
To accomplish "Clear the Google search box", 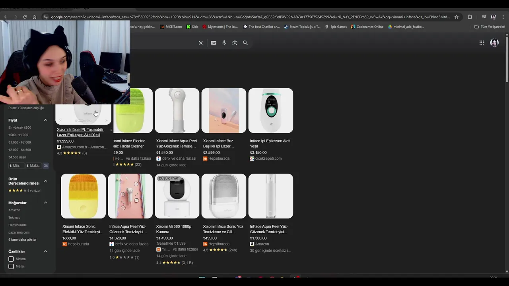I will click(200, 43).
